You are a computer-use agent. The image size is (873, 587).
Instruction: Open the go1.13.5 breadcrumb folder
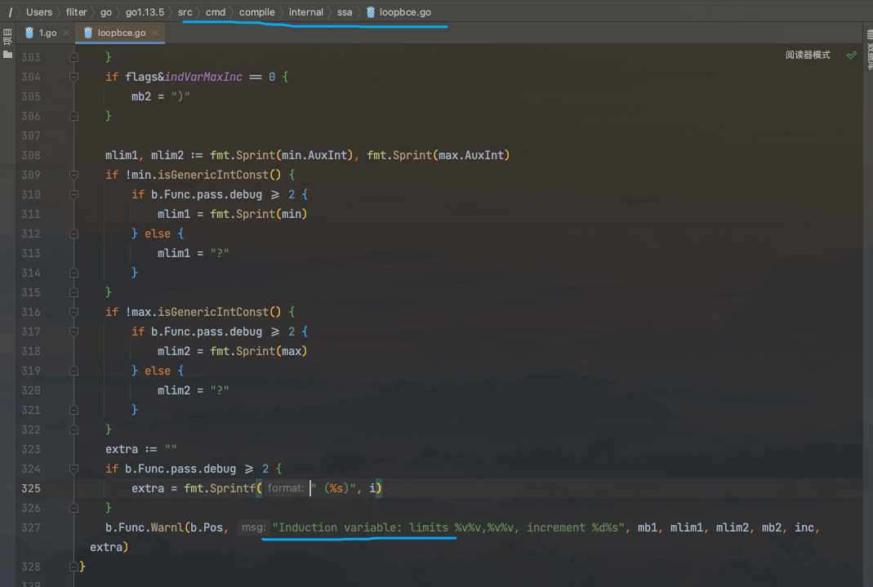click(145, 11)
